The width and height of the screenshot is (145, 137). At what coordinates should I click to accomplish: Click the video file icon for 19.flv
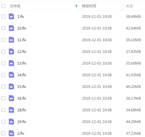click(11, 122)
